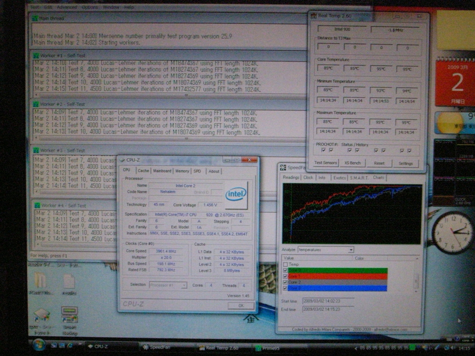
Task: Click the XS Bench button in Real Temp
Action: pyautogui.click(x=353, y=163)
